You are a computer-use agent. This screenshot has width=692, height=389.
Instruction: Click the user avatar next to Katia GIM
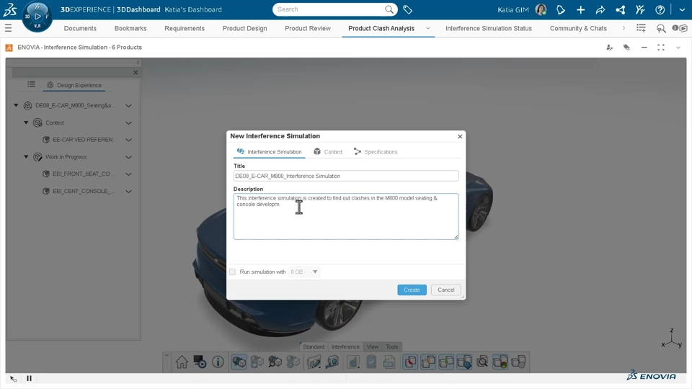coord(541,9)
